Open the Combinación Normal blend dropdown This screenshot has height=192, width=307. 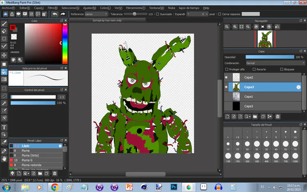[275, 63]
